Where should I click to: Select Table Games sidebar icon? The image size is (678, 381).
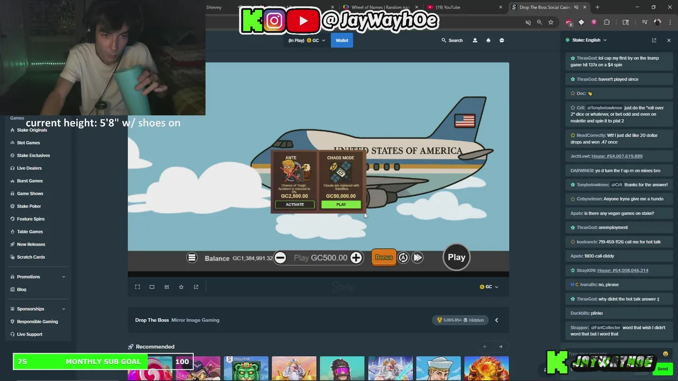click(12, 232)
